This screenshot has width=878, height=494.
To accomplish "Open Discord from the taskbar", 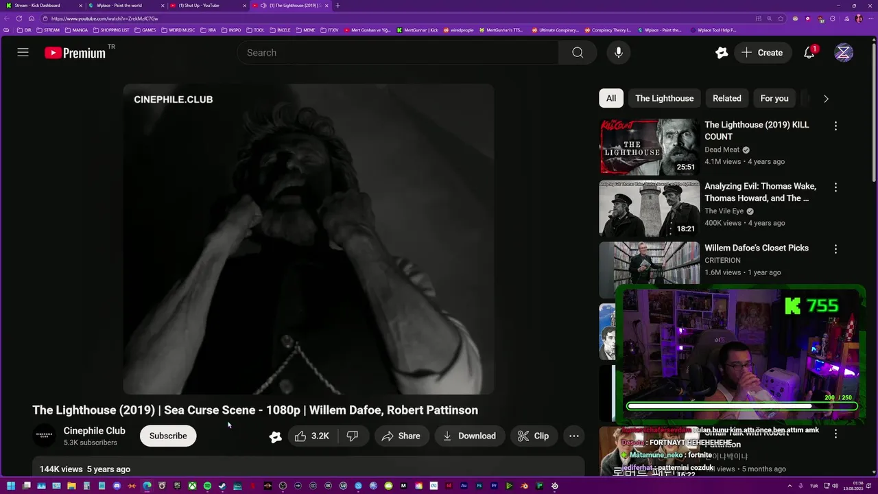I will click(x=117, y=486).
